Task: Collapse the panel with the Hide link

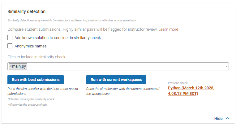Action: 218,118
